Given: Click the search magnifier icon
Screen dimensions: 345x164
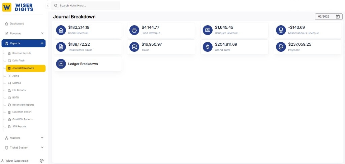Looking at the screenshot, I should 56,5.
